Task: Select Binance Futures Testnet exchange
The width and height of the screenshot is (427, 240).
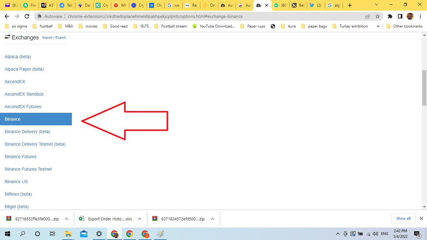Action: 28,169
